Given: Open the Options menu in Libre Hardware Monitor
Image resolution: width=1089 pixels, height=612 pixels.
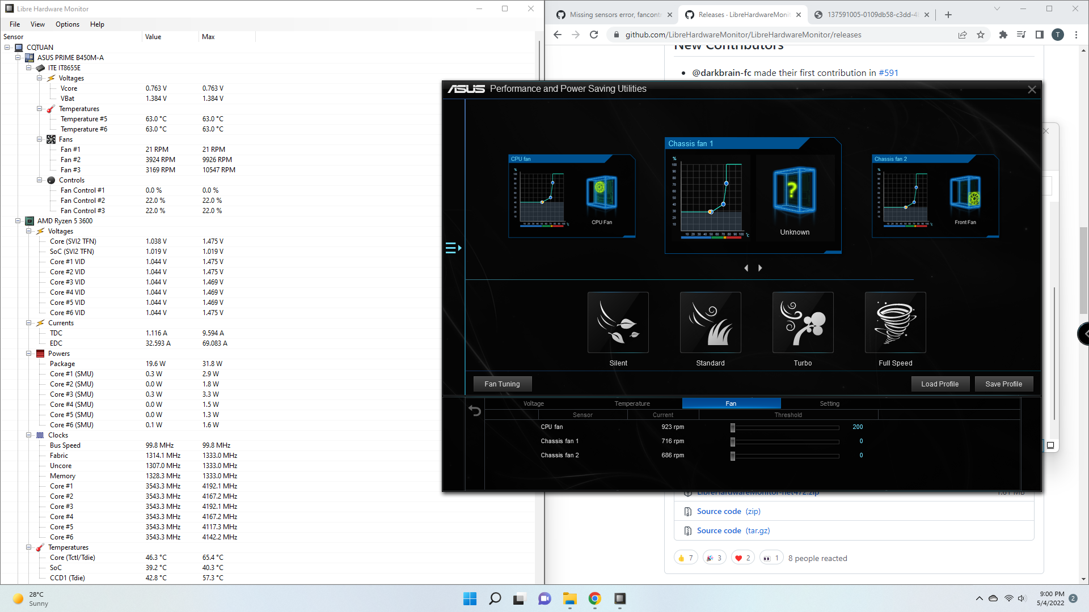Looking at the screenshot, I should (67, 24).
